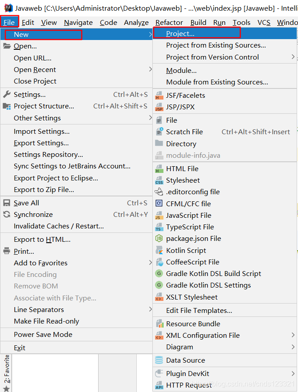Image resolution: width=298 pixels, height=392 pixels.
Task: Open the VCS menu
Action: pyautogui.click(x=264, y=23)
